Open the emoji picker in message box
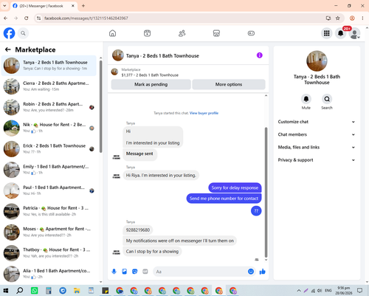Image resolution: width=369 pixels, height=296 pixels. click(251, 272)
